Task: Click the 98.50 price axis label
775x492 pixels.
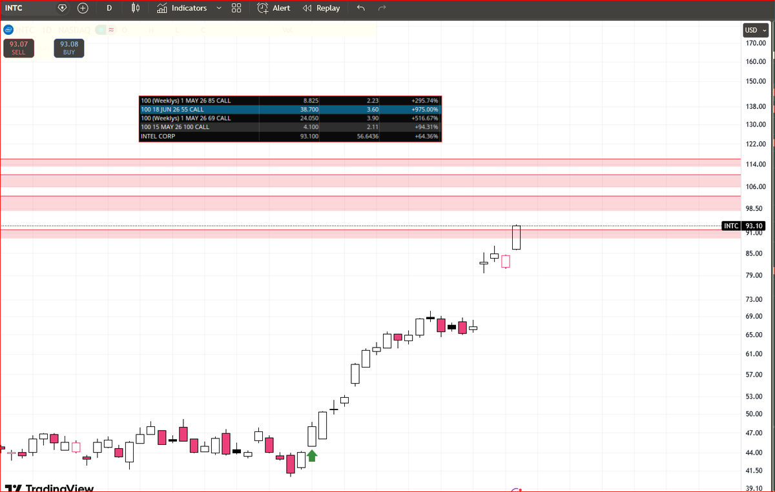Action: click(x=755, y=209)
